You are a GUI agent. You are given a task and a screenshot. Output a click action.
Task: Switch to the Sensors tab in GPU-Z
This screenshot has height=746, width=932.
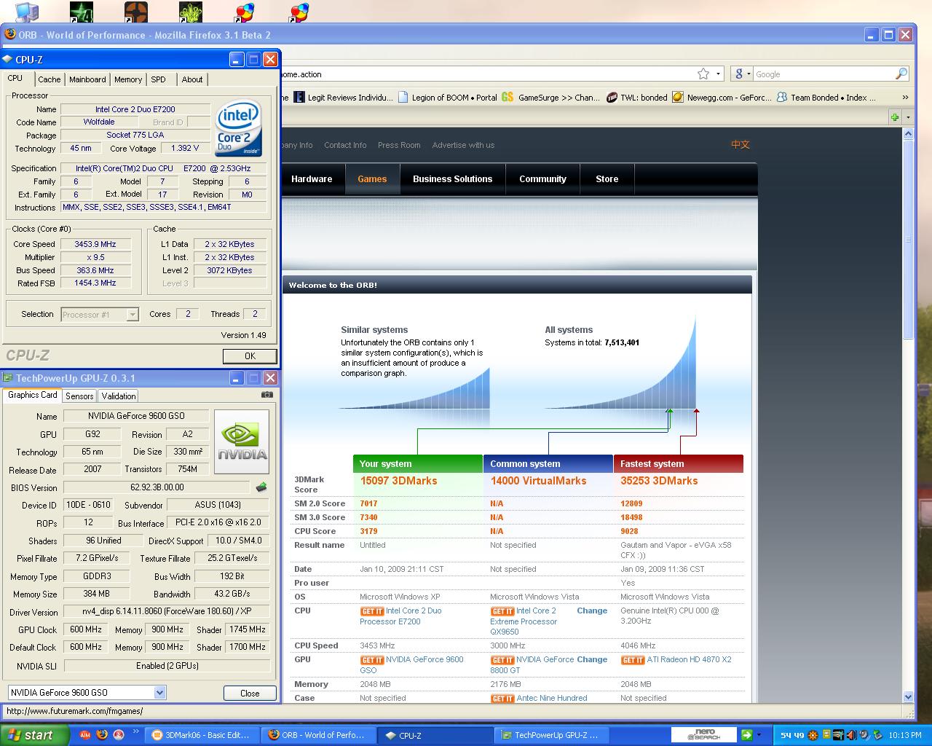click(x=79, y=396)
